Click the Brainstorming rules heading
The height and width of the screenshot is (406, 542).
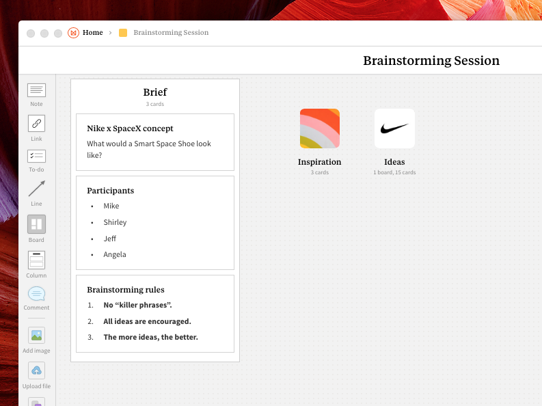[126, 290]
